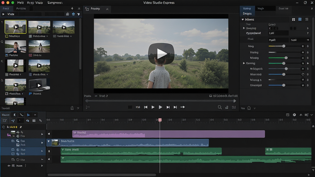Open the third menu in the menu bar
315x177 pixels.
click(55, 2)
